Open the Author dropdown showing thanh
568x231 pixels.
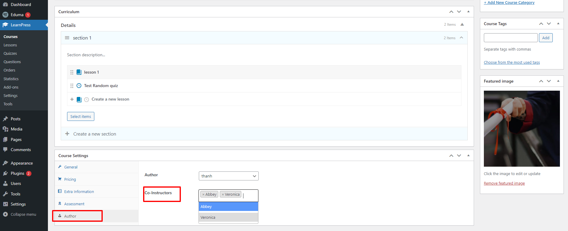(229, 176)
